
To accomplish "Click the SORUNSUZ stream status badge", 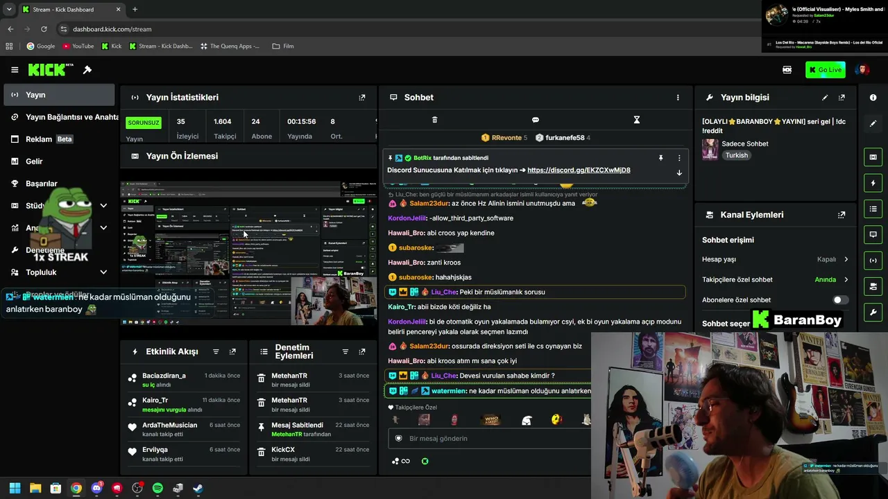I will point(144,123).
